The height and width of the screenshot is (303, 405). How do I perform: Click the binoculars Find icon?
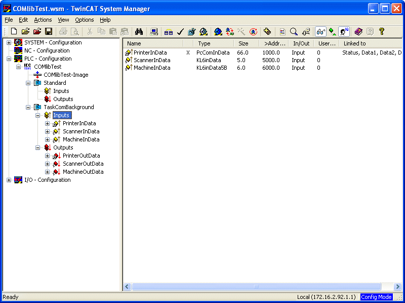point(139,32)
